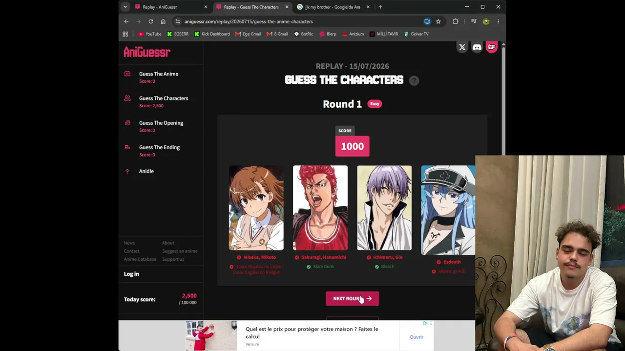Click the music icon next to Guess The Opening
This screenshot has width=625, height=351.
point(127,123)
